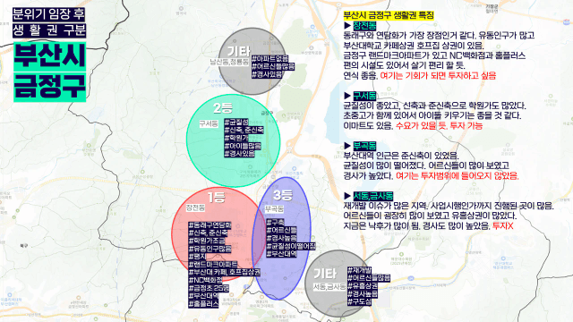The height and width of the screenshot is (322, 573).
Task: Click the 3등 label in blue ellipse
Action: click(x=283, y=195)
